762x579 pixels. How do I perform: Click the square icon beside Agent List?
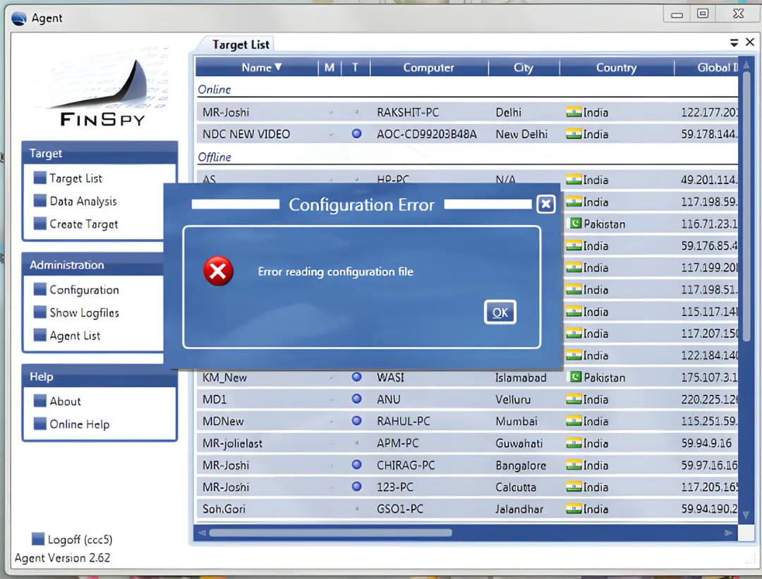pos(40,335)
